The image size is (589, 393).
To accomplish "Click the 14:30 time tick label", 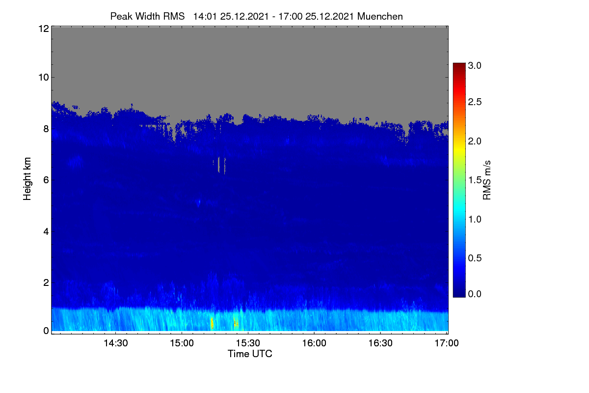I will pyautogui.click(x=115, y=343).
